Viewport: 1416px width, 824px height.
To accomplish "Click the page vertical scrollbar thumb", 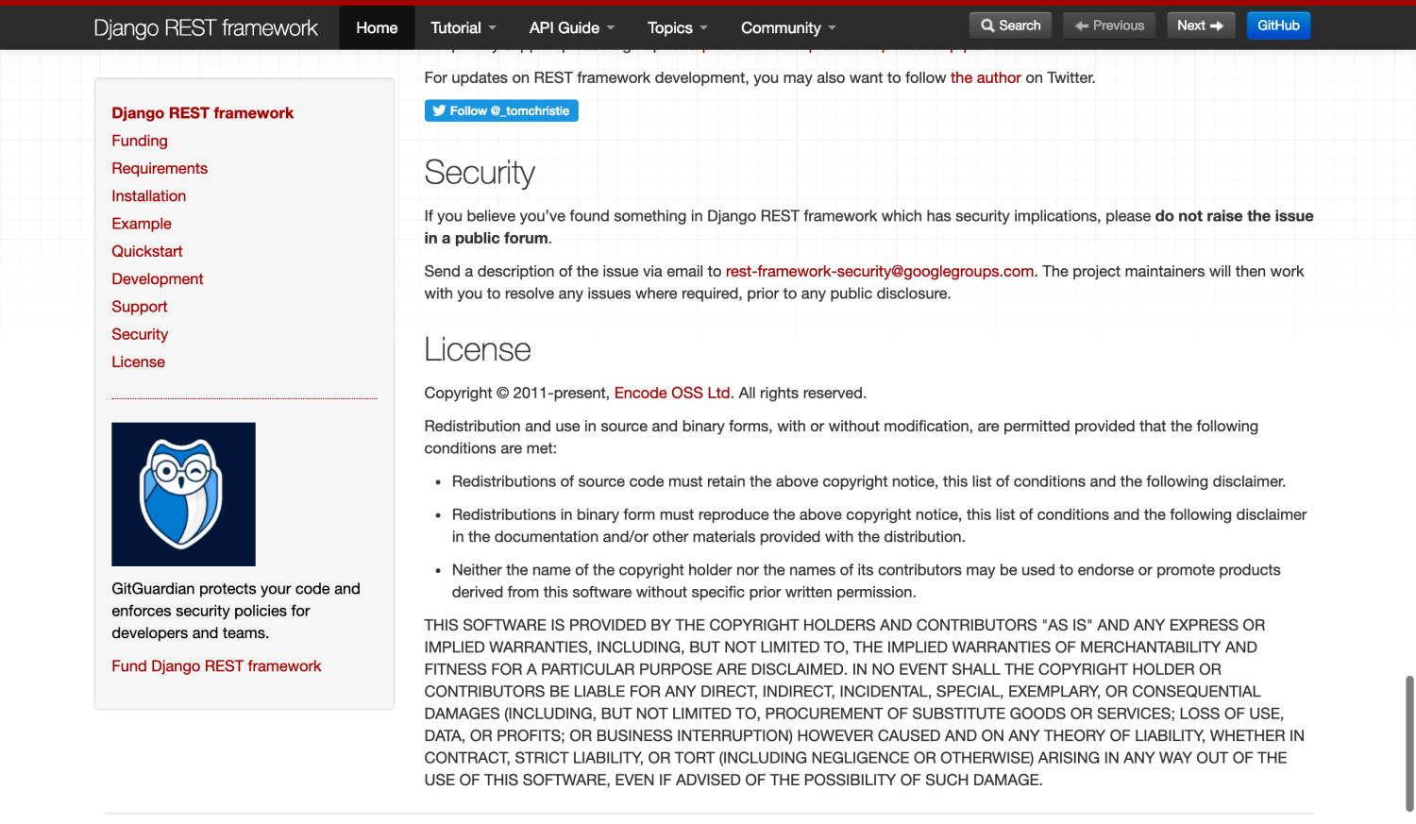I will pos(1409,743).
